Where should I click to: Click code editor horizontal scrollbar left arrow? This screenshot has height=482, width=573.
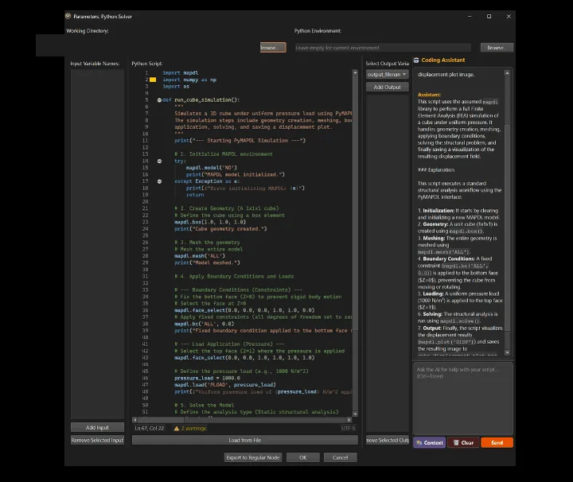(134, 420)
